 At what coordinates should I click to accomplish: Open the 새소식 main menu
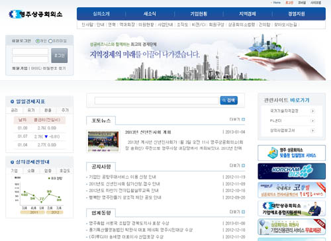click(150, 14)
